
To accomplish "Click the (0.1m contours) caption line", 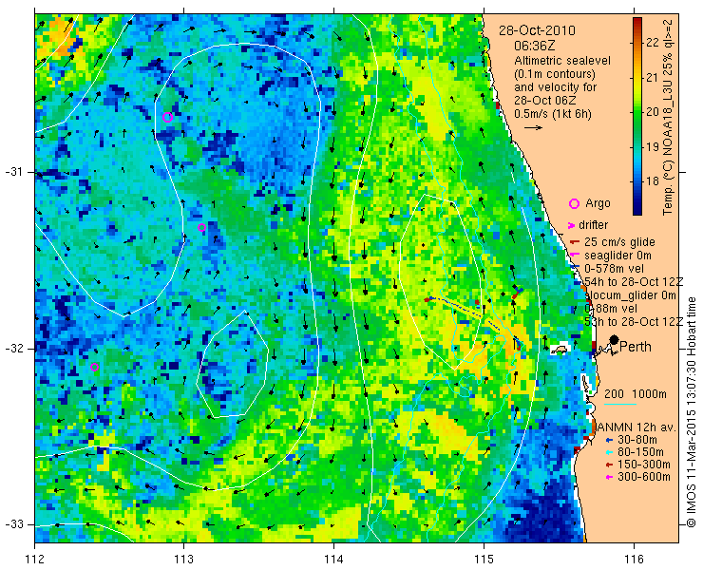I will [555, 74].
